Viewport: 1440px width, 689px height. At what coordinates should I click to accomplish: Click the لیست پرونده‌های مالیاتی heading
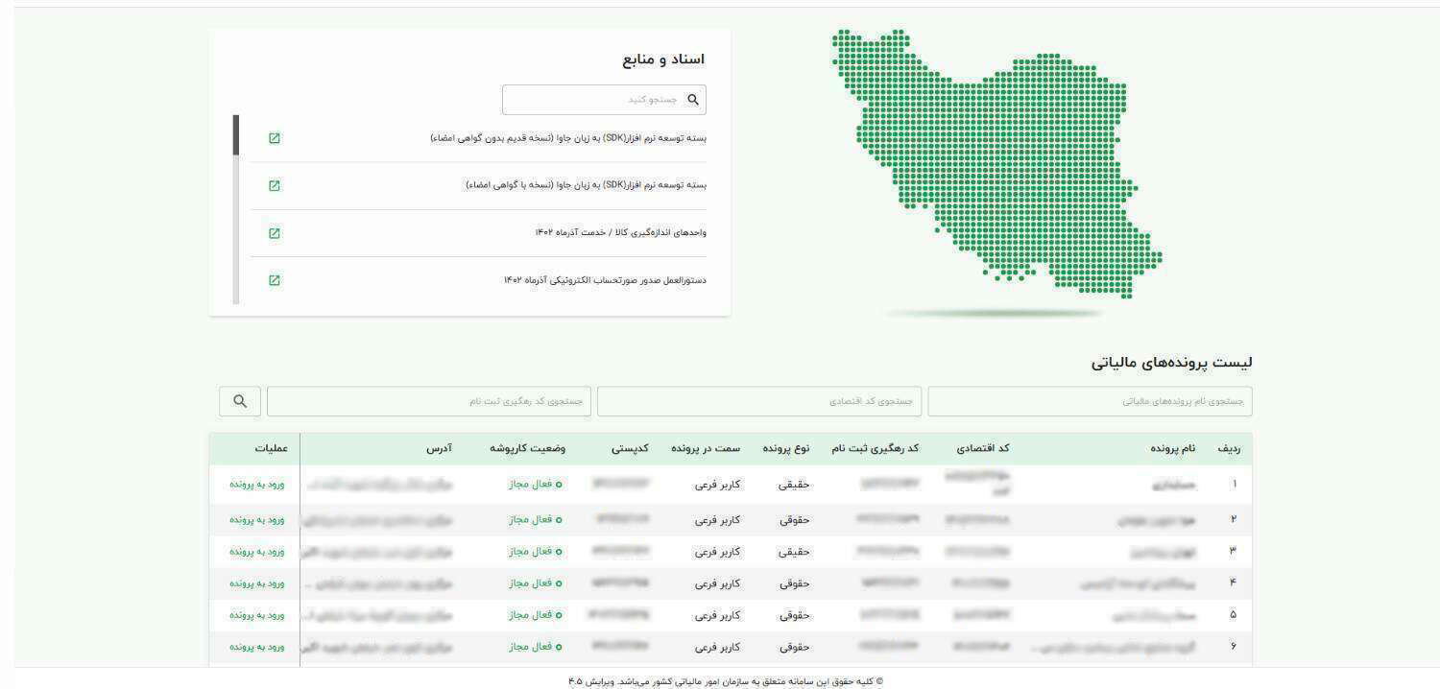click(1171, 363)
